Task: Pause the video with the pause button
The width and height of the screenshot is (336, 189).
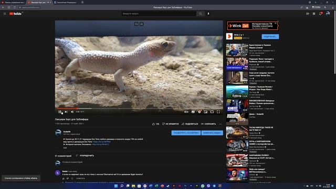Action: click(60, 112)
